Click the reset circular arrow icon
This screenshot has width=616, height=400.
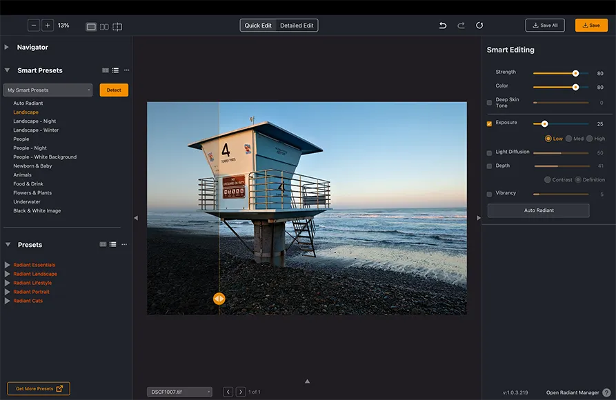pyautogui.click(x=479, y=26)
